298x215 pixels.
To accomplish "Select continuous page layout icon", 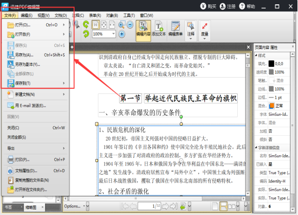I will pyautogui.click(x=223, y=206).
